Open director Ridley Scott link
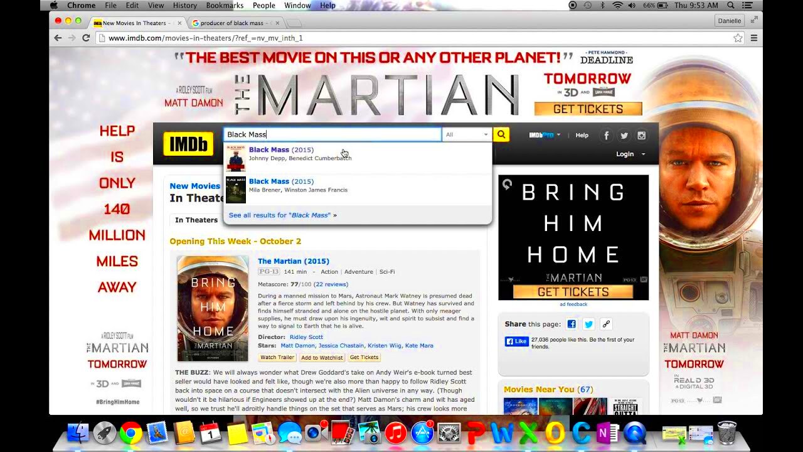This screenshot has width=803, height=452. (306, 337)
